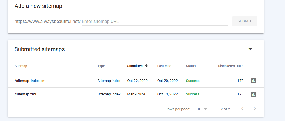Sort by the Submitted column header
The image size is (285, 121).
(135, 66)
